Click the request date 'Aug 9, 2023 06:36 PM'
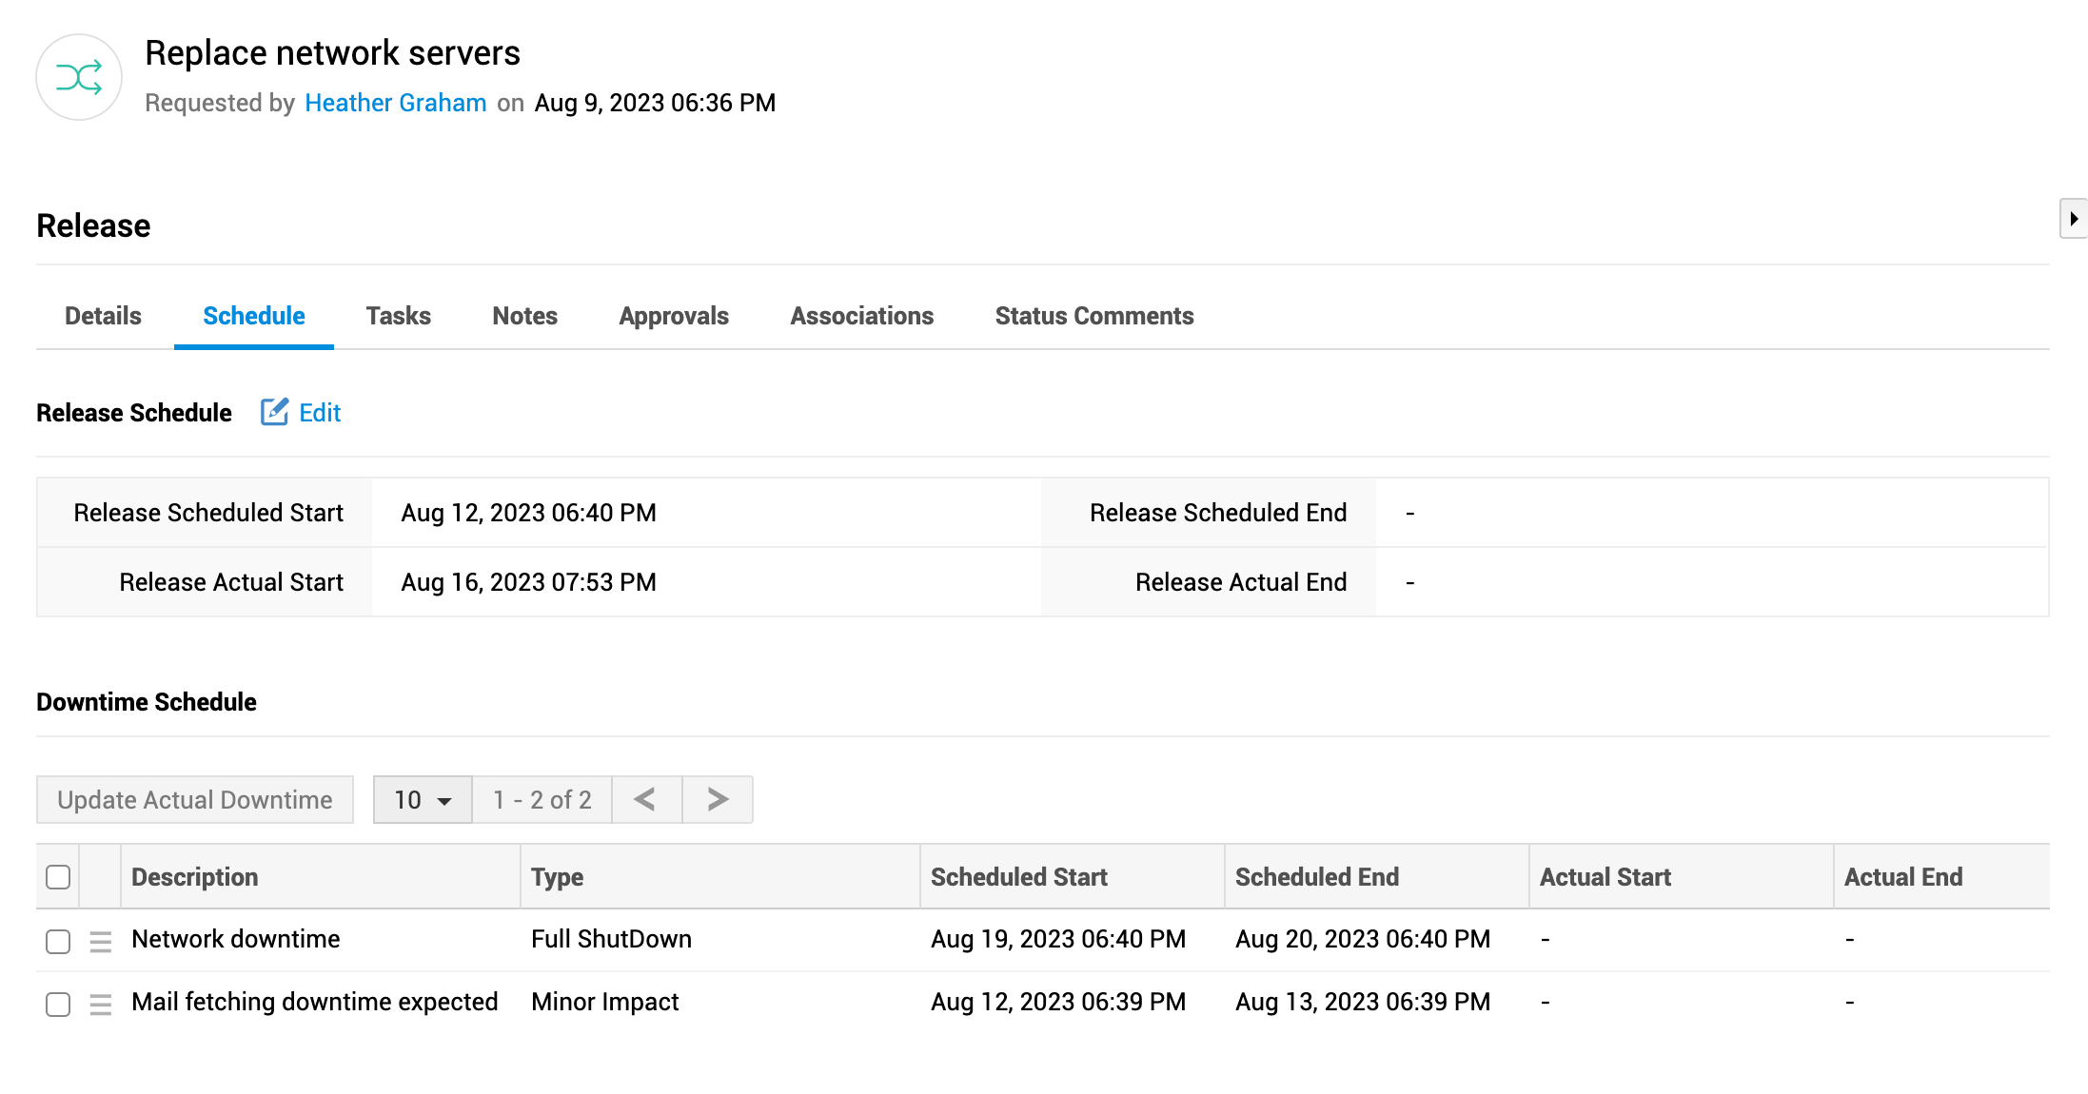Viewport: 2088px width, 1094px height. (656, 103)
